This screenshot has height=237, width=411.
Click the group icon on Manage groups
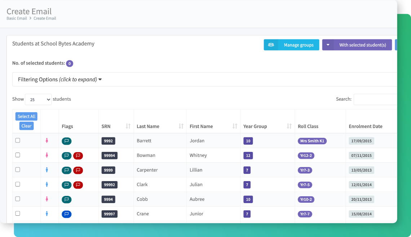click(271, 45)
